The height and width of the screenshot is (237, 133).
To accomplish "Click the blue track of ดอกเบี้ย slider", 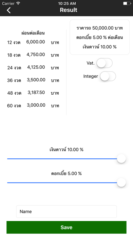I will point(62,183).
